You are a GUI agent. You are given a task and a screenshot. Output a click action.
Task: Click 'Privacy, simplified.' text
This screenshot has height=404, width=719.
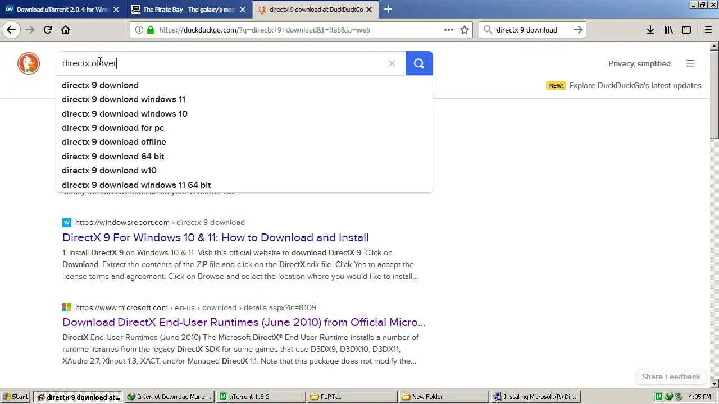[640, 63]
